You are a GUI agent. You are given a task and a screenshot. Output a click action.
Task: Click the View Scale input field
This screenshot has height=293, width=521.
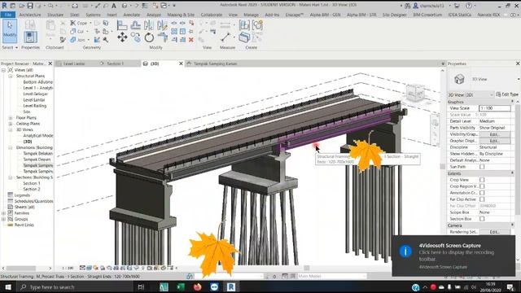coord(494,108)
